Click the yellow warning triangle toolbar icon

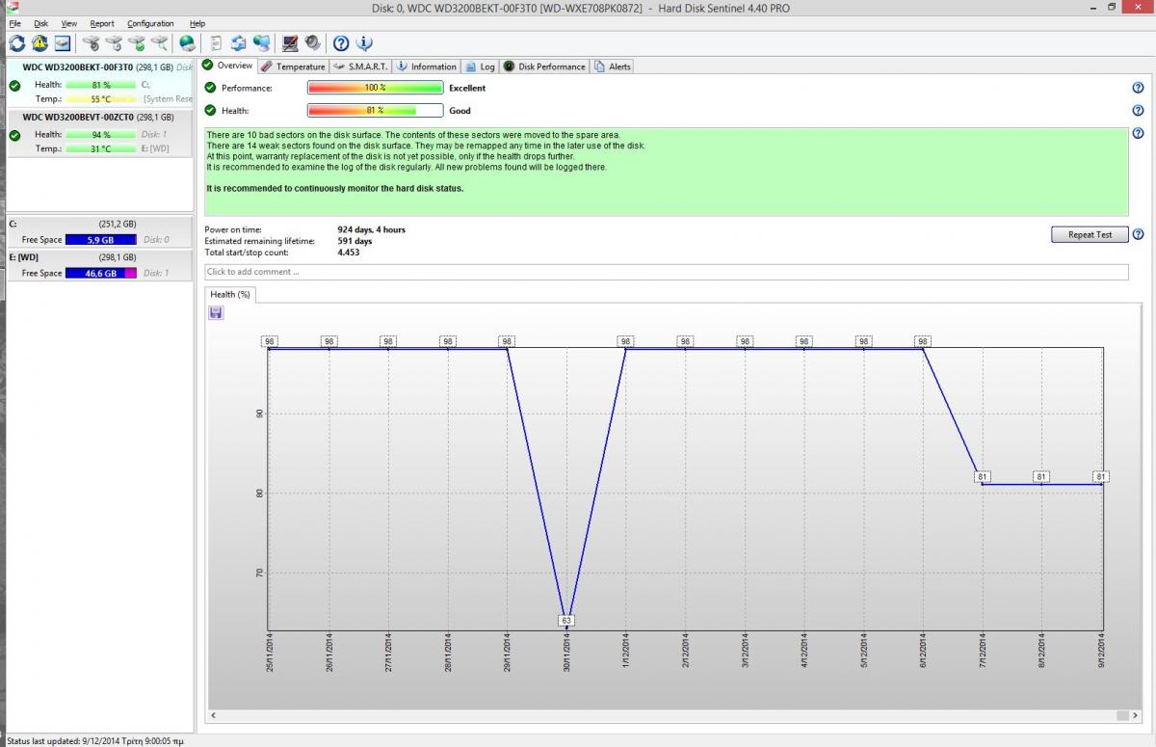[39, 43]
